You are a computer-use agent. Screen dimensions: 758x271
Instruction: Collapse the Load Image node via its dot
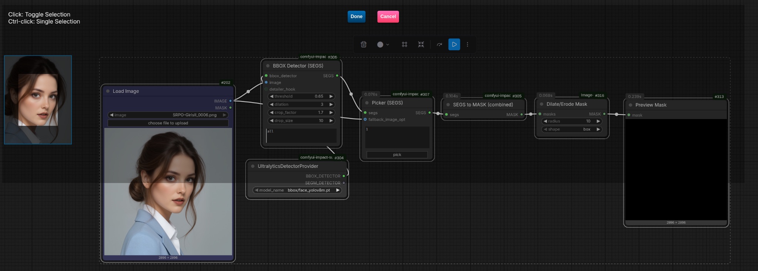[x=108, y=91]
